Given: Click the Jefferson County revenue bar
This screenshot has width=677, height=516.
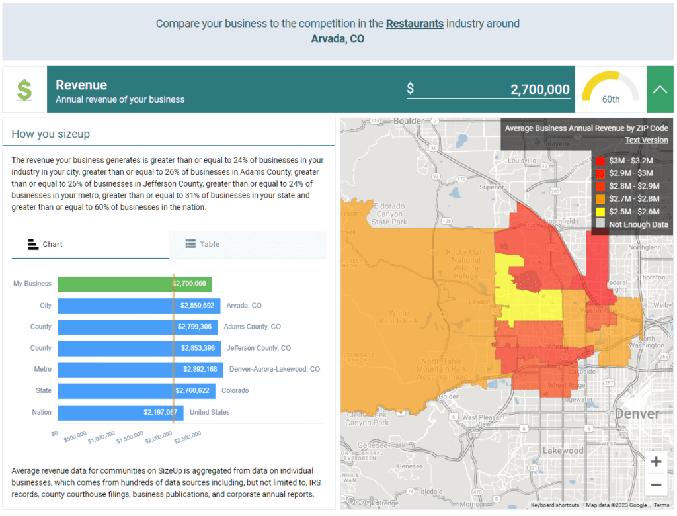Looking at the screenshot, I should 139,349.
